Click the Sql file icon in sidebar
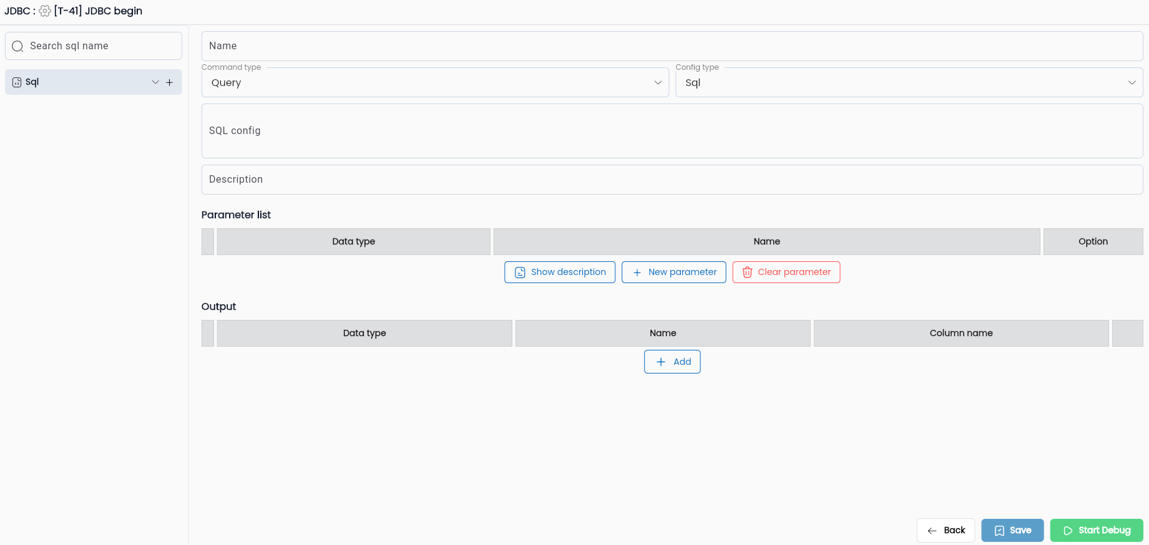1149x545 pixels. point(17,82)
